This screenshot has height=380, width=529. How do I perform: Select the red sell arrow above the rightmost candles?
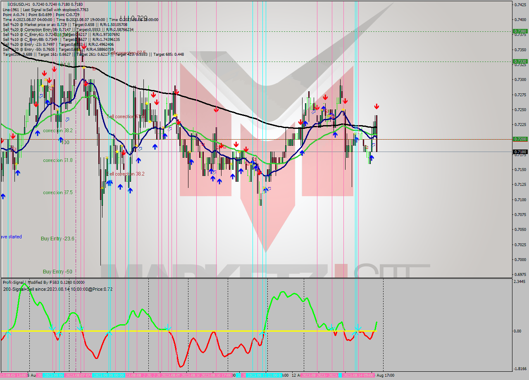point(376,106)
